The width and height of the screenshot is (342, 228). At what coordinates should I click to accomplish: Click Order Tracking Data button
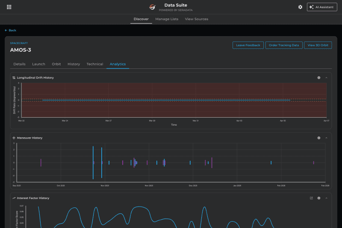coord(284,45)
